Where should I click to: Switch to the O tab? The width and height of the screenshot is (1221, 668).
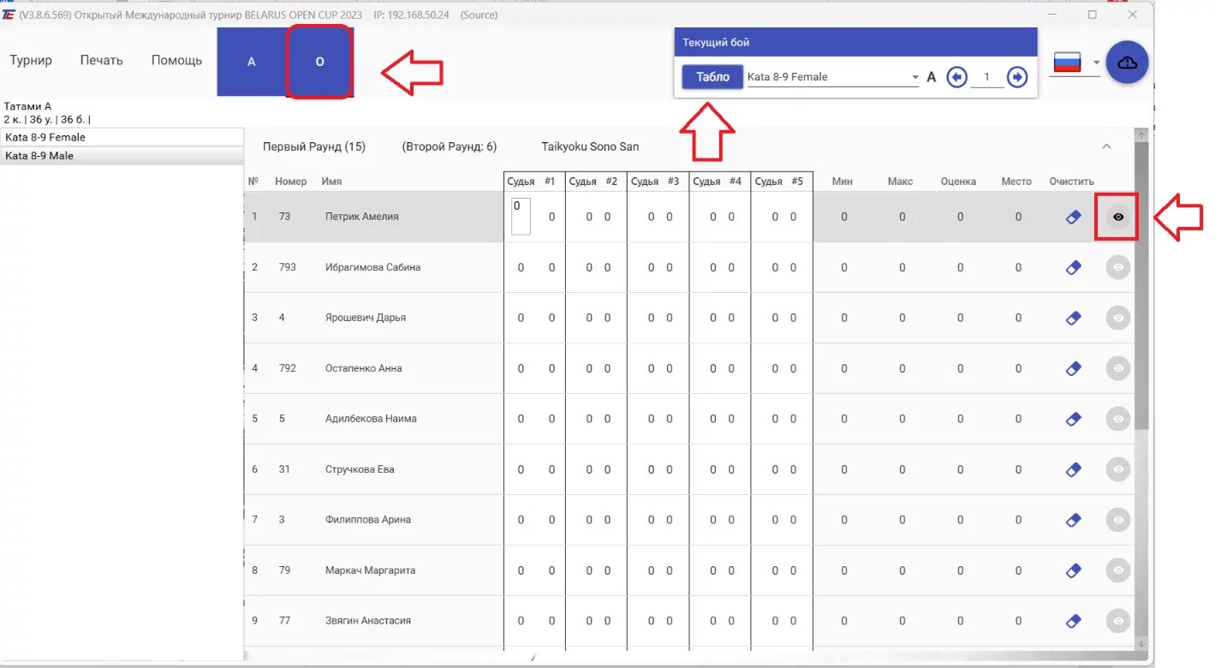click(x=319, y=62)
